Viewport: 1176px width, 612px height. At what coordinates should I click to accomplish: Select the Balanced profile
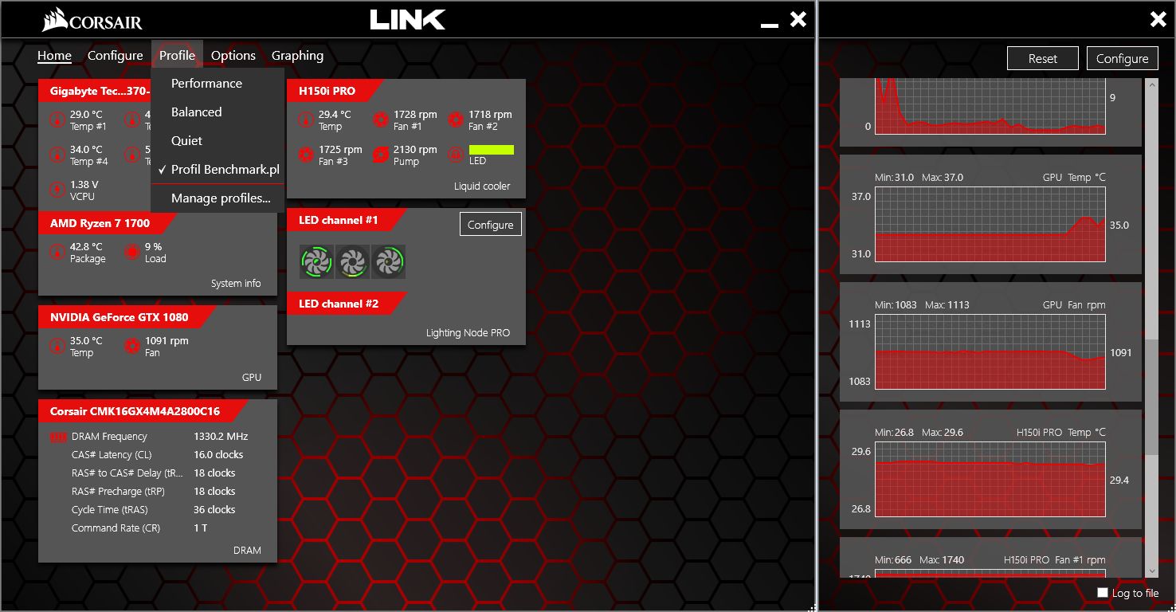pyautogui.click(x=218, y=112)
